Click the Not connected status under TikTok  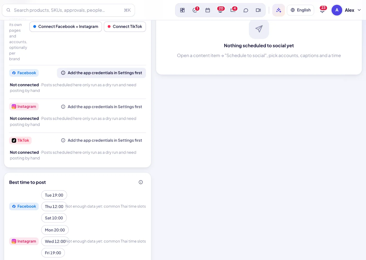(x=24, y=152)
